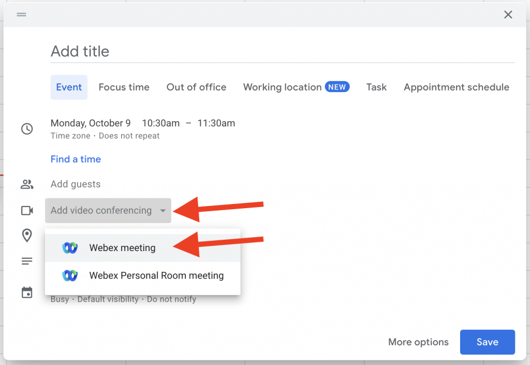Image resolution: width=530 pixels, height=365 pixels.
Task: Click the calendar icon near visibility settings
Action: (27, 293)
